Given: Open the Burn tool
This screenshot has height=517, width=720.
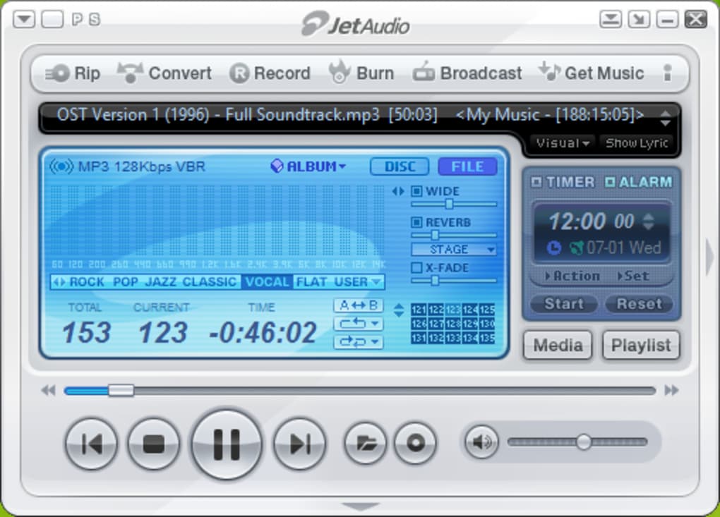Looking at the screenshot, I should pos(362,73).
